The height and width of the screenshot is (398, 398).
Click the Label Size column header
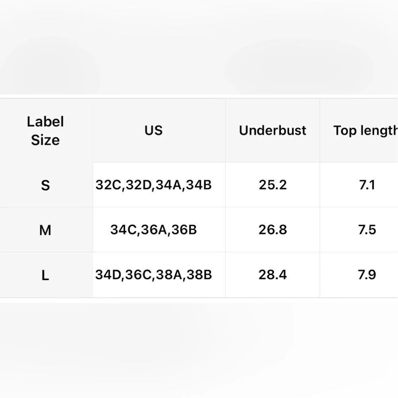45,131
